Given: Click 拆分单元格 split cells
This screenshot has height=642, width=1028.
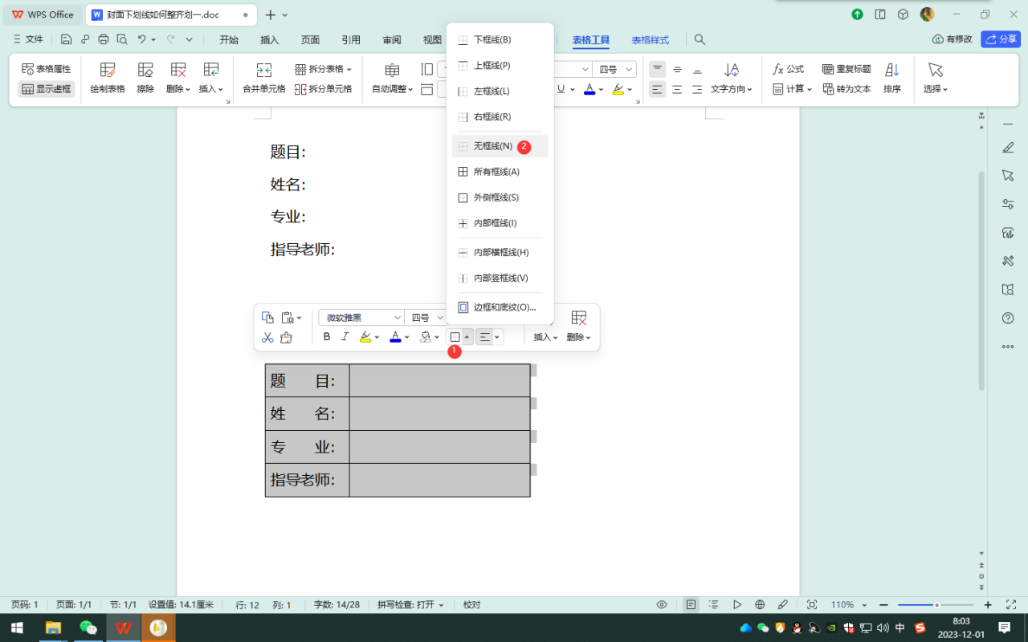Looking at the screenshot, I should pyautogui.click(x=324, y=89).
